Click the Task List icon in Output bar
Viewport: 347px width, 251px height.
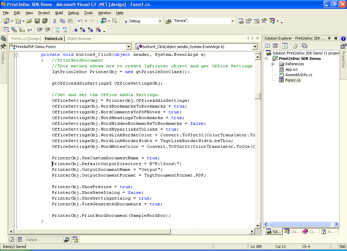[12, 239]
